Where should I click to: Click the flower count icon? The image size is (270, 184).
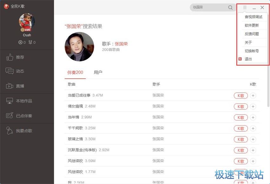pos(30,42)
